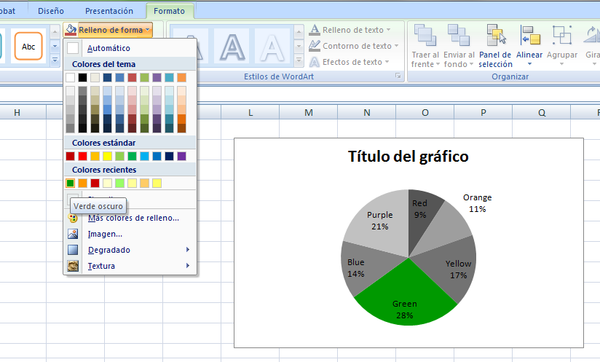The image size is (600, 362).
Task: Click the Traer al frente icon
Action: pyautogui.click(x=425, y=36)
